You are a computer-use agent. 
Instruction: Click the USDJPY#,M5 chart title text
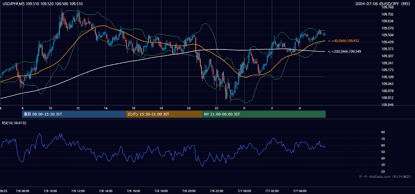tap(43, 4)
